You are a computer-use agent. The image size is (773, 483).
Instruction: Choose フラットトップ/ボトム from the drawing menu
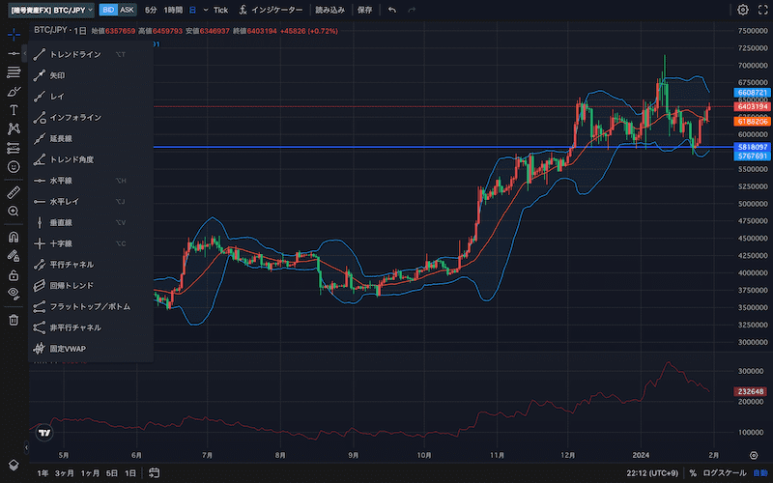[x=91, y=306]
